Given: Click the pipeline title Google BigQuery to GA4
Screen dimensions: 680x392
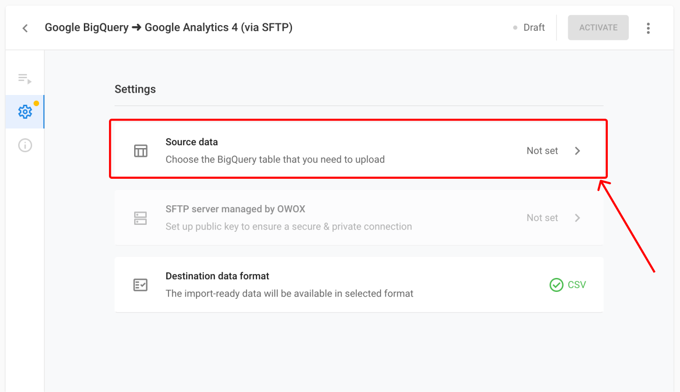Looking at the screenshot, I should 169,27.
